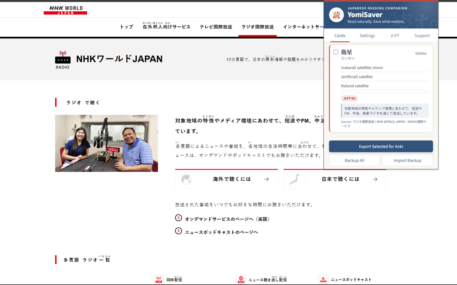Click the LIVE icon for 同時配信

(159, 279)
